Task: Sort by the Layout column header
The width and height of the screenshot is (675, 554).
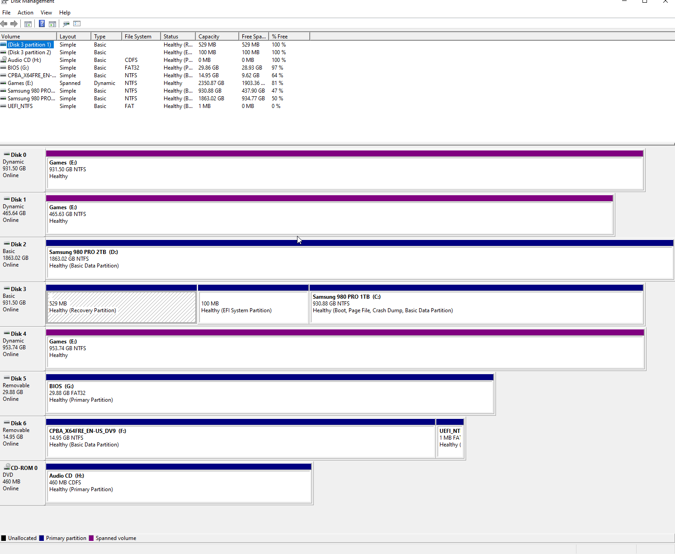Action: tap(74, 36)
